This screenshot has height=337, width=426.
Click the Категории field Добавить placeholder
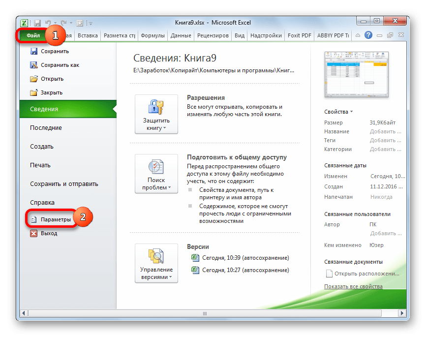pyautogui.click(x=385, y=149)
